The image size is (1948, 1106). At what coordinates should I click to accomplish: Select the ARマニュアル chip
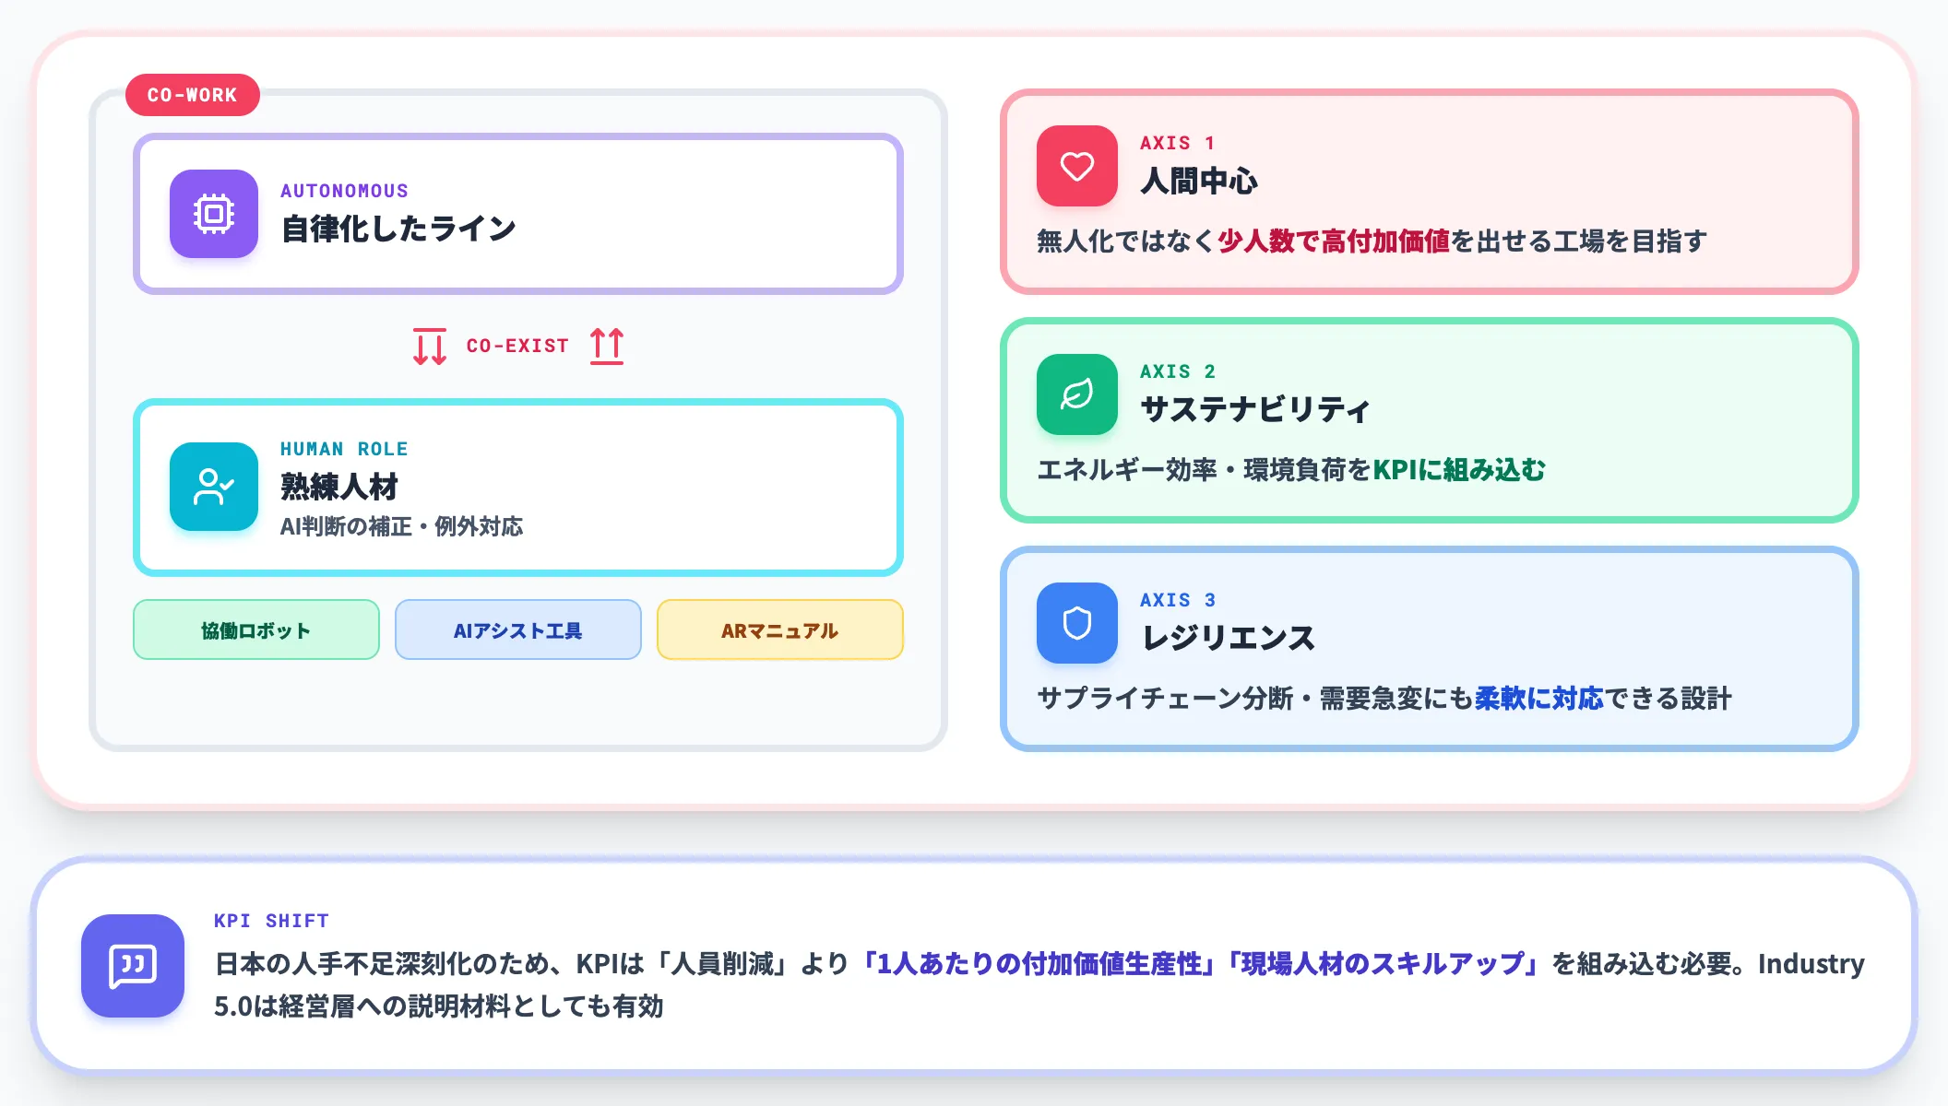[780, 629]
